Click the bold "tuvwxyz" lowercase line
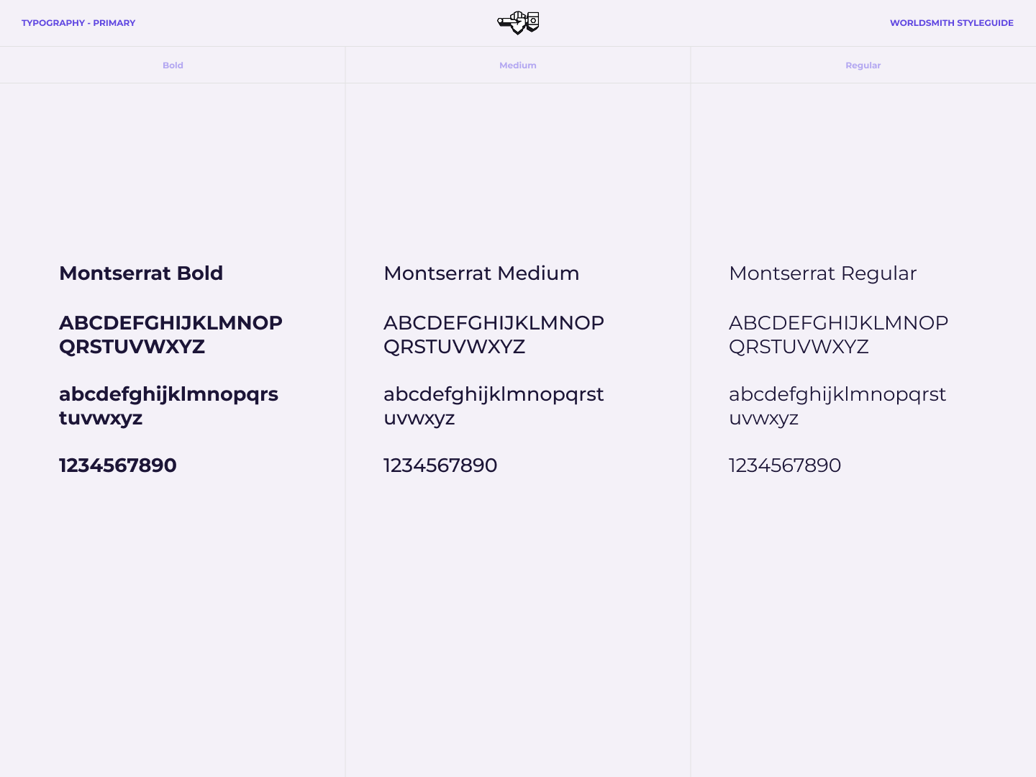 (x=101, y=418)
